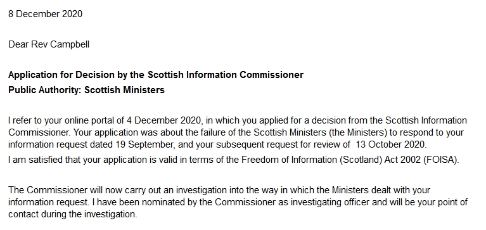This screenshot has width=486, height=230.
Task: Click the phrase Scottish Information Commissioner in heading
Action: pyautogui.click(x=226, y=75)
